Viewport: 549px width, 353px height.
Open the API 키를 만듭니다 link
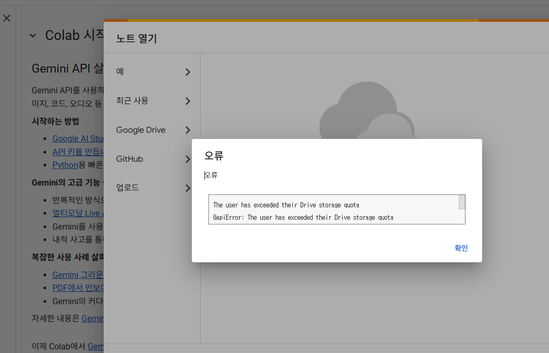click(x=78, y=152)
